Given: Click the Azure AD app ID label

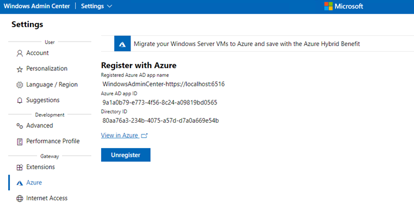Looking at the screenshot, I should pos(119,93).
